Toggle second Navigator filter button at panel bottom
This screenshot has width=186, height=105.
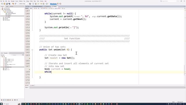[x=4, y=100]
